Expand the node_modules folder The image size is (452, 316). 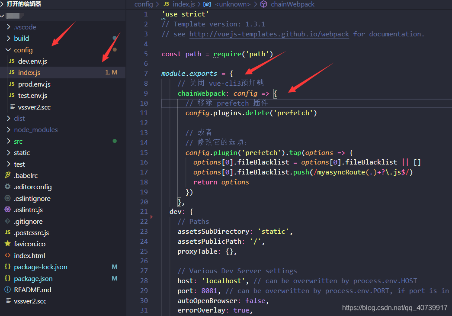coord(9,129)
